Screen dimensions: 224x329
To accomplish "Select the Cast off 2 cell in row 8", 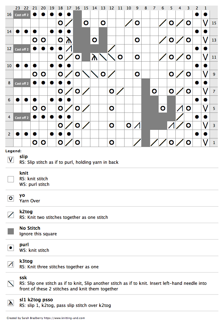I will click(x=22, y=83).
